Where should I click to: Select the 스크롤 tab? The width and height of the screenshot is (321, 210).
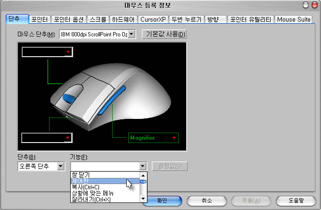(x=98, y=19)
